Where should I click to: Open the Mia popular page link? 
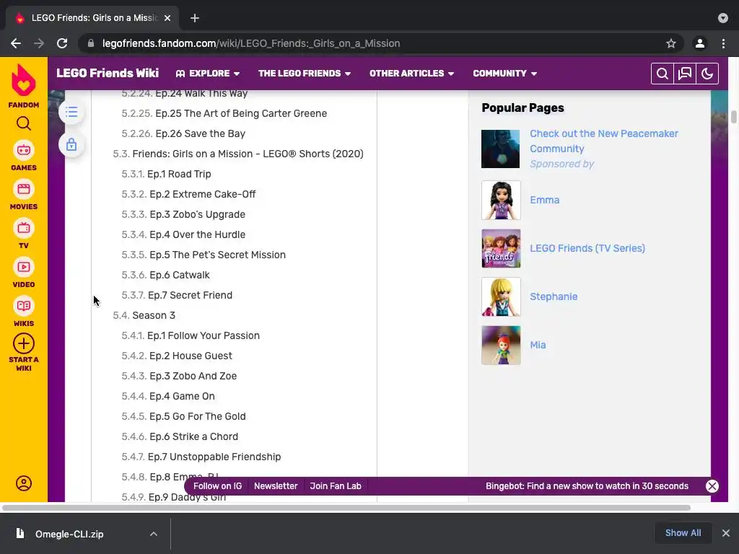coord(538,346)
